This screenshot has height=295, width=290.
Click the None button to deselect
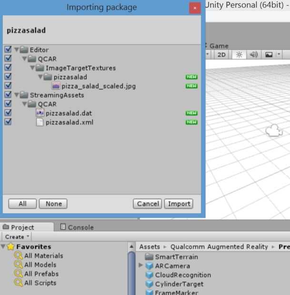[x=53, y=204]
